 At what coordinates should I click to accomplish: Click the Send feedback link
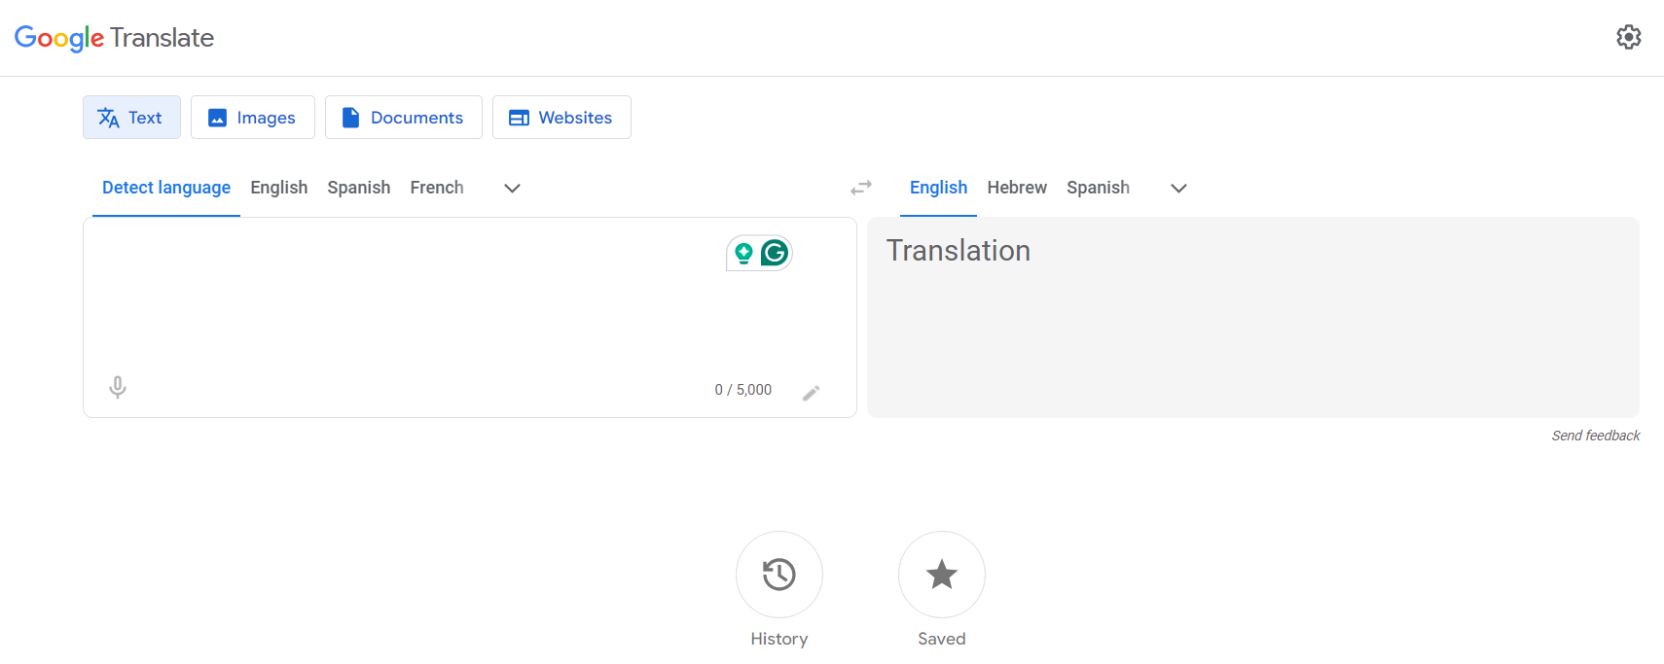1595,436
